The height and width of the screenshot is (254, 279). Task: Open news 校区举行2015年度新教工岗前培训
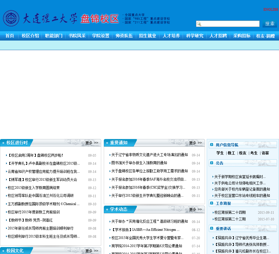(34, 212)
